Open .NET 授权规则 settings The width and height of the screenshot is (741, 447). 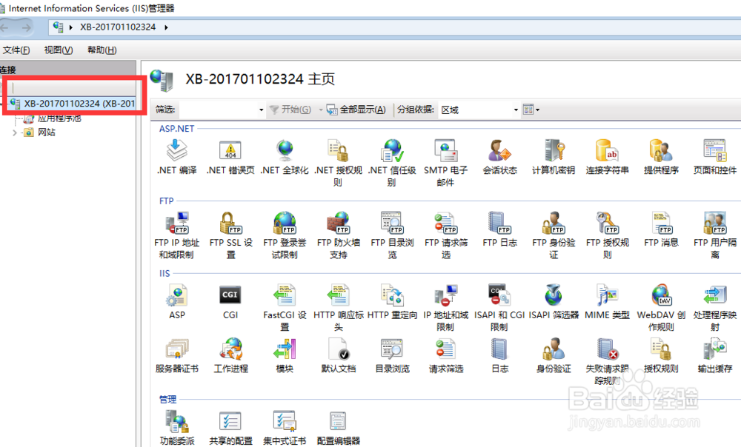coord(339,164)
